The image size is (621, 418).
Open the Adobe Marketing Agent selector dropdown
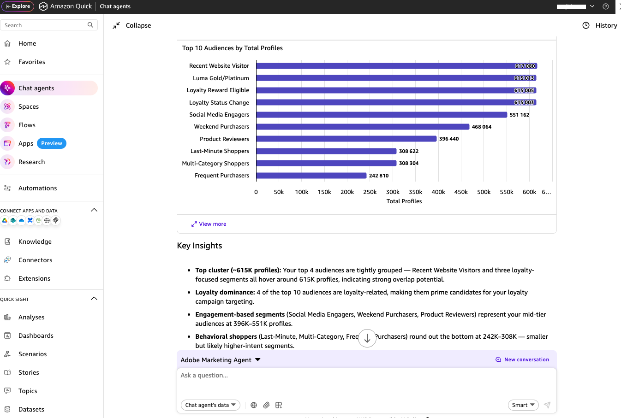point(221,360)
